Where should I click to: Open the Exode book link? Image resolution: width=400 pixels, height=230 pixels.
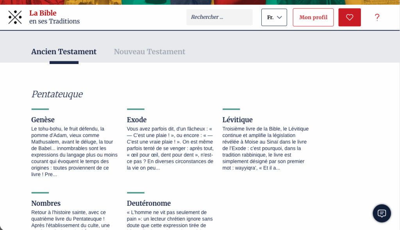click(x=137, y=120)
